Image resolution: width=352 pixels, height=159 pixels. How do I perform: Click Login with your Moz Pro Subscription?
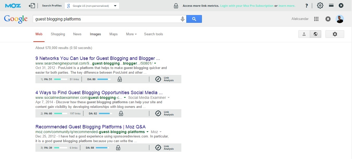click(247, 6)
